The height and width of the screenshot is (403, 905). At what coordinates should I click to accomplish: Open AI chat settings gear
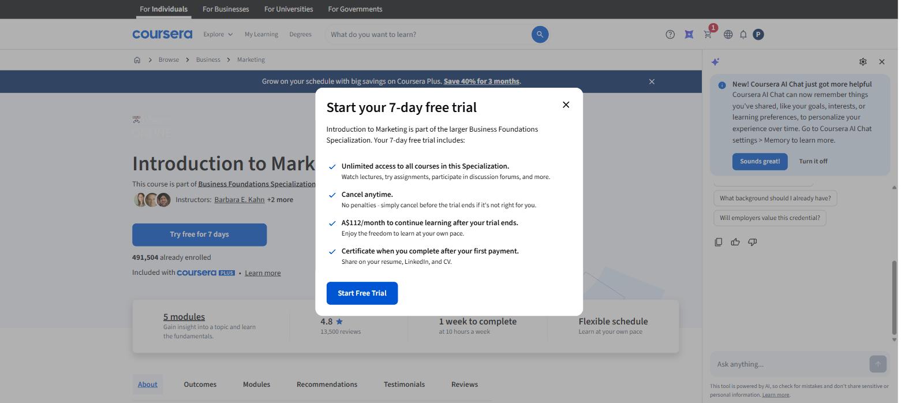pyautogui.click(x=863, y=62)
